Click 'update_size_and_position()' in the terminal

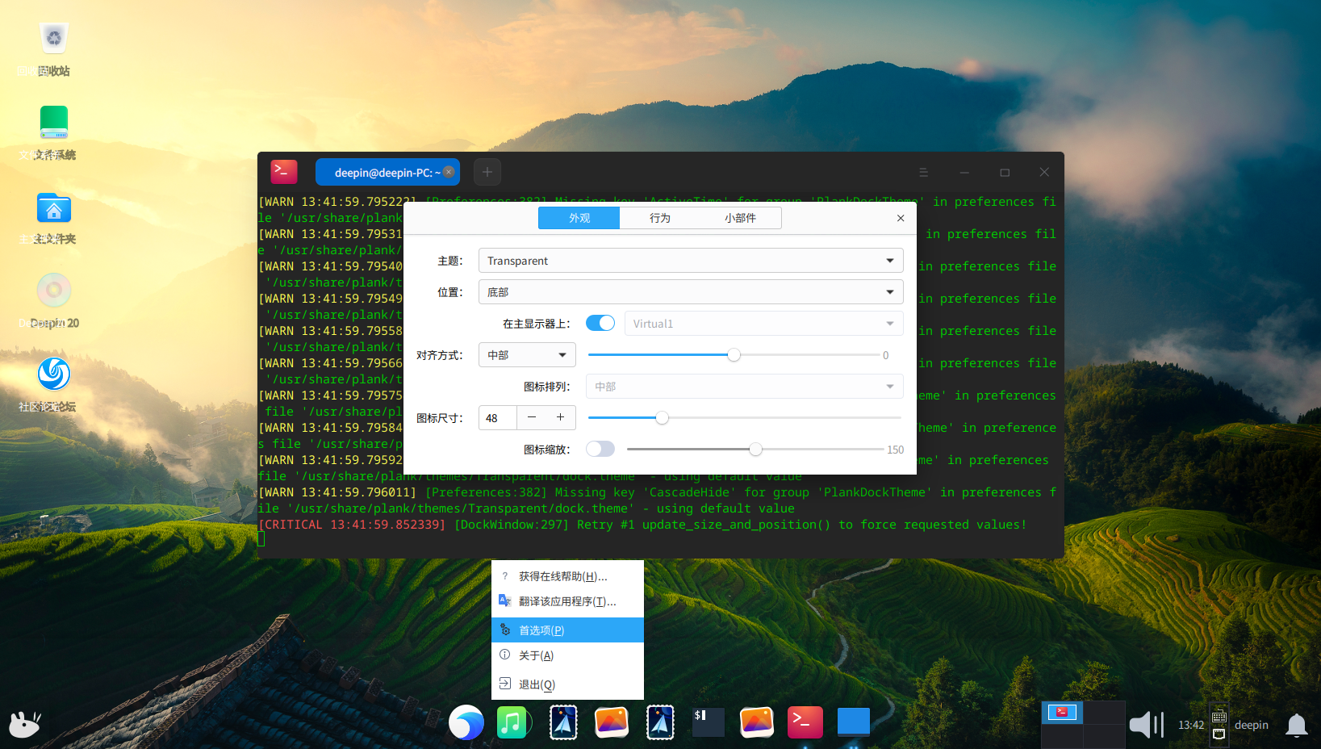[737, 525]
